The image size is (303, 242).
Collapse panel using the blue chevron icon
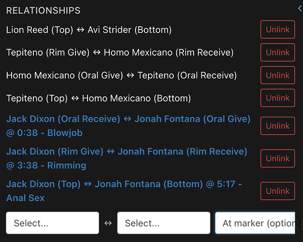[x=300, y=9]
